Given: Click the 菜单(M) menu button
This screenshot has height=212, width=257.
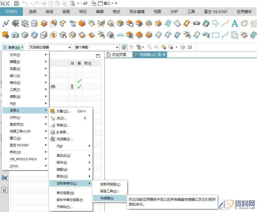Looking at the screenshot, I should coord(13,47).
